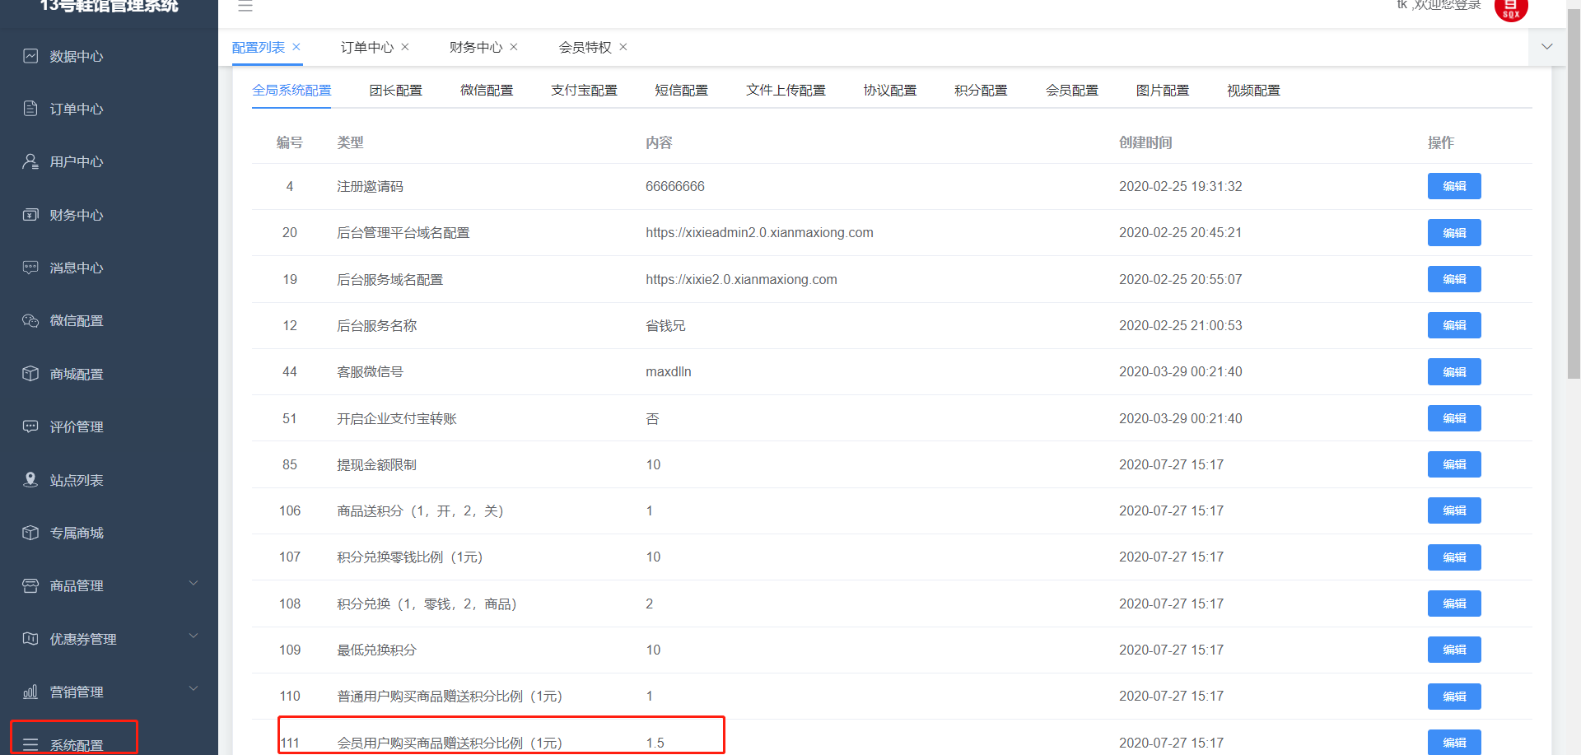Expand the 营销管理 submenu
Screen dimensions: 1581x755
coord(194,689)
